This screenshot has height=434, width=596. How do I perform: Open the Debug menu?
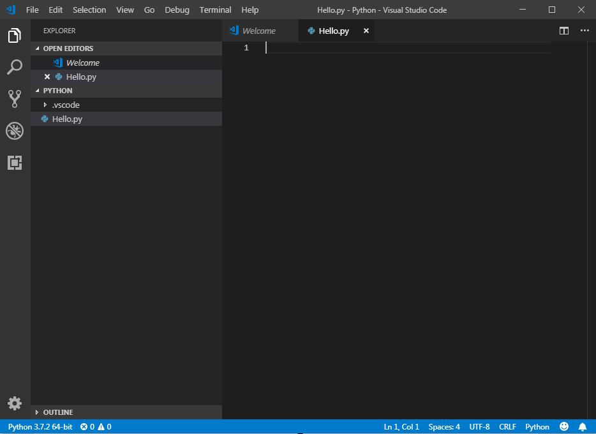(x=177, y=10)
